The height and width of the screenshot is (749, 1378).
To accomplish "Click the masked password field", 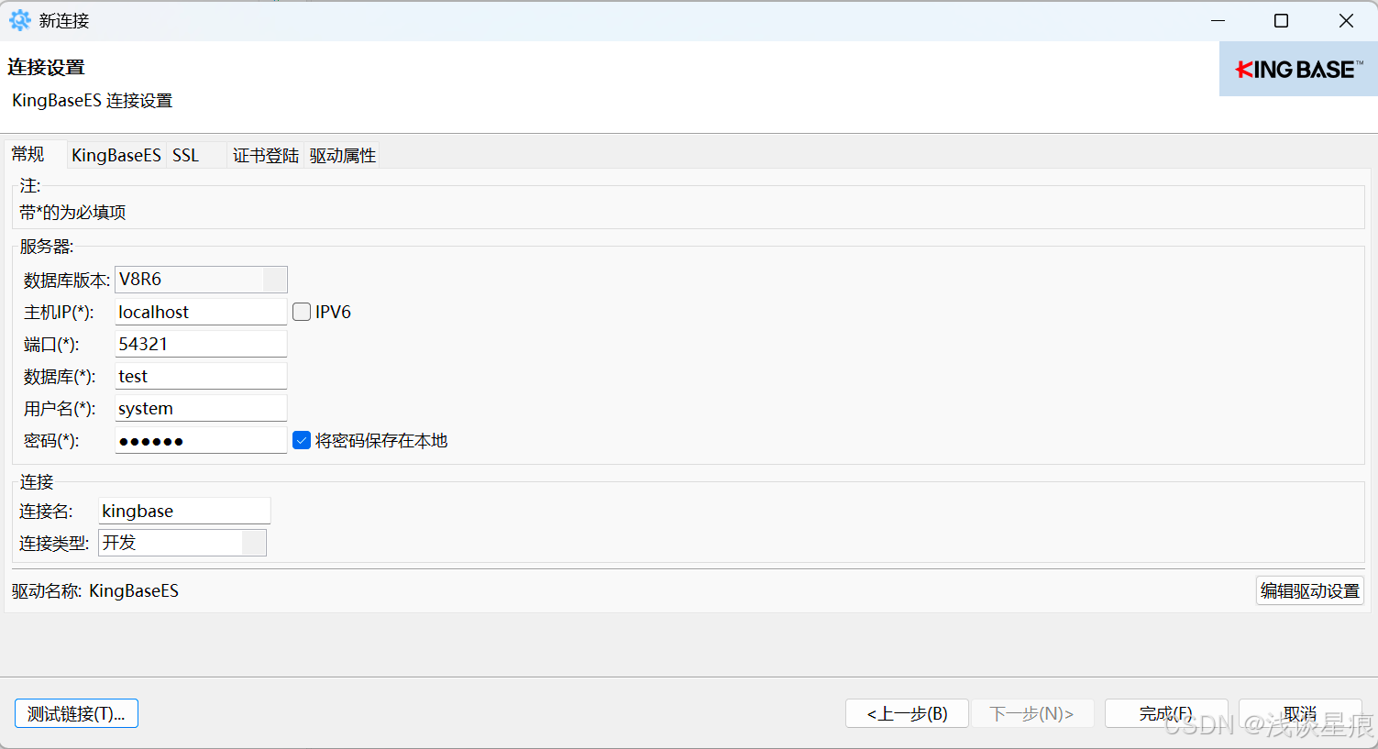I will tap(201, 440).
